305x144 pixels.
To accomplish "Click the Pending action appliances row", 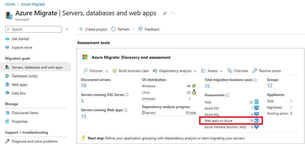I will tap(279, 113).
